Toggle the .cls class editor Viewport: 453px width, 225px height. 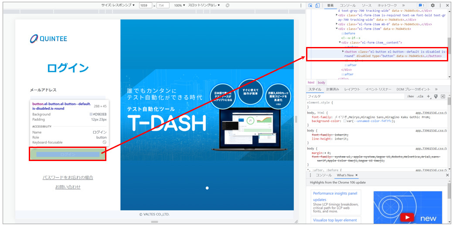coord(420,96)
